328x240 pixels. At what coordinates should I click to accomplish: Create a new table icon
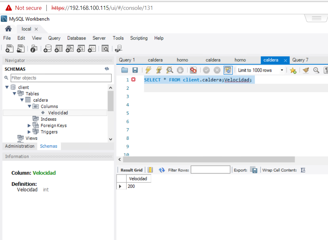59,49
